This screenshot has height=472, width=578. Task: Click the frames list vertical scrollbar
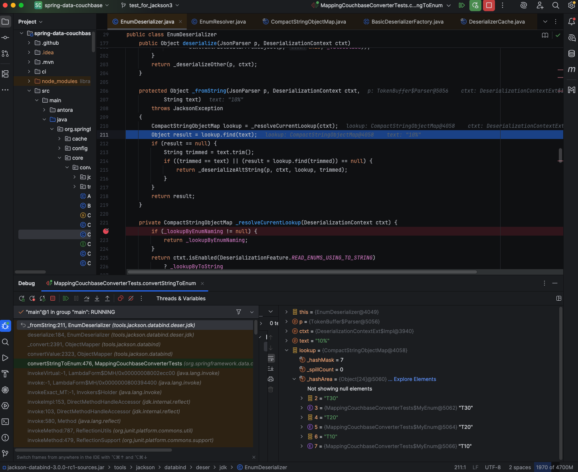(256, 327)
